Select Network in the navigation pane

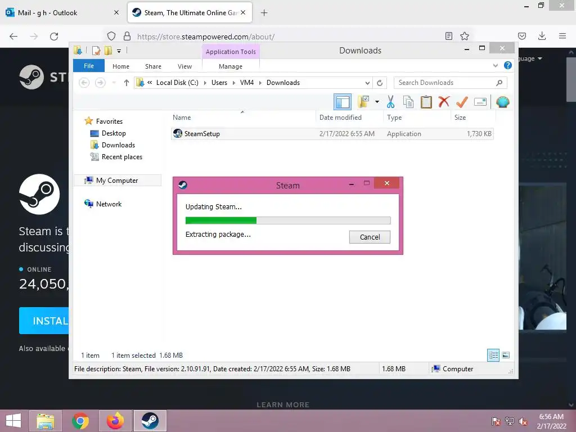click(109, 204)
